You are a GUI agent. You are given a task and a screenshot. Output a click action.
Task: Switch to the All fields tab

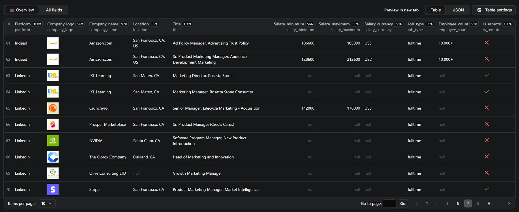(54, 10)
